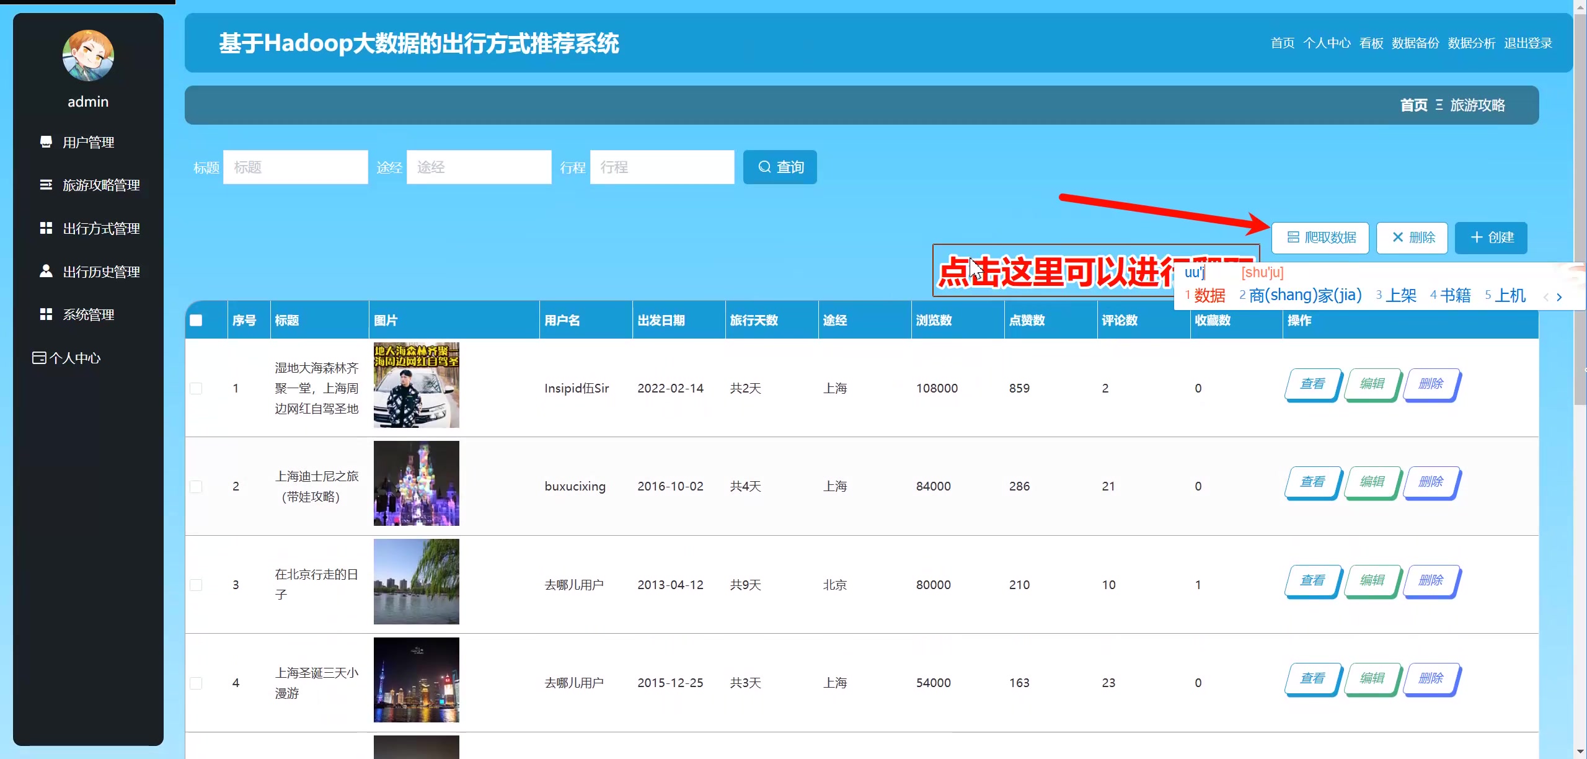
Task: Focus the 标题 search input field
Action: pos(296,167)
